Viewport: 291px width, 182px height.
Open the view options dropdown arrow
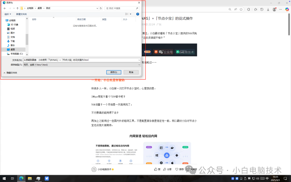click(x=130, y=14)
